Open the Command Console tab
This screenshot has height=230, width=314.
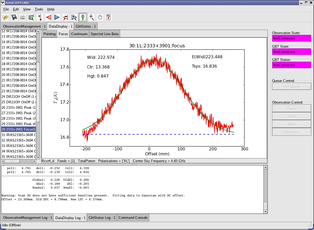pyautogui.click(x=133, y=218)
